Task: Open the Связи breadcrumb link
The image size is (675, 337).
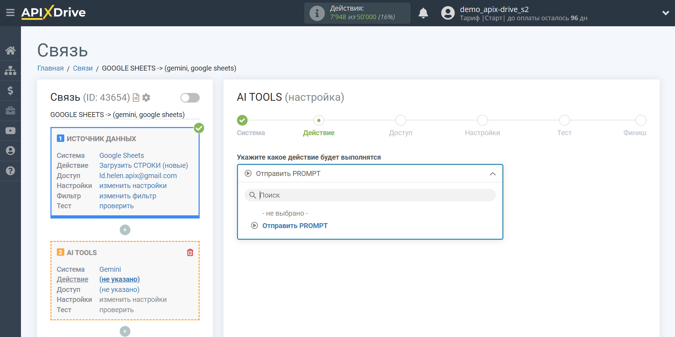Action: pos(83,68)
